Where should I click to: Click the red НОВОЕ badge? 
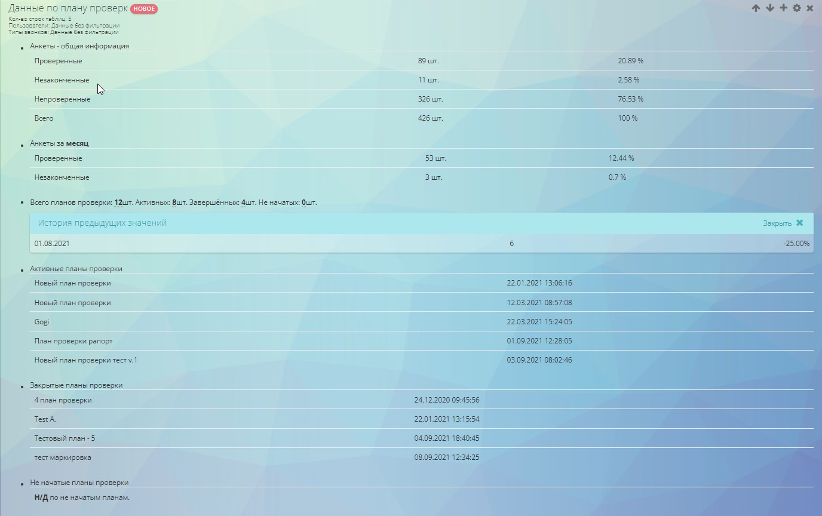pyautogui.click(x=144, y=9)
